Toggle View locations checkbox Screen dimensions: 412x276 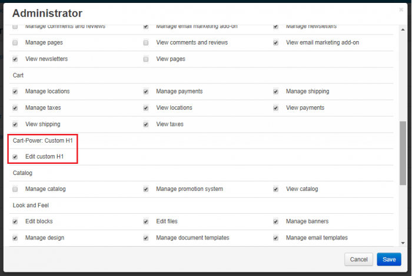pos(146,108)
